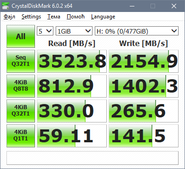Open the Помоћ menu

[75, 17]
